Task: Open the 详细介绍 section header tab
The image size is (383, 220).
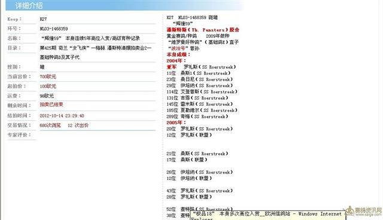Action: [x=29, y=5]
